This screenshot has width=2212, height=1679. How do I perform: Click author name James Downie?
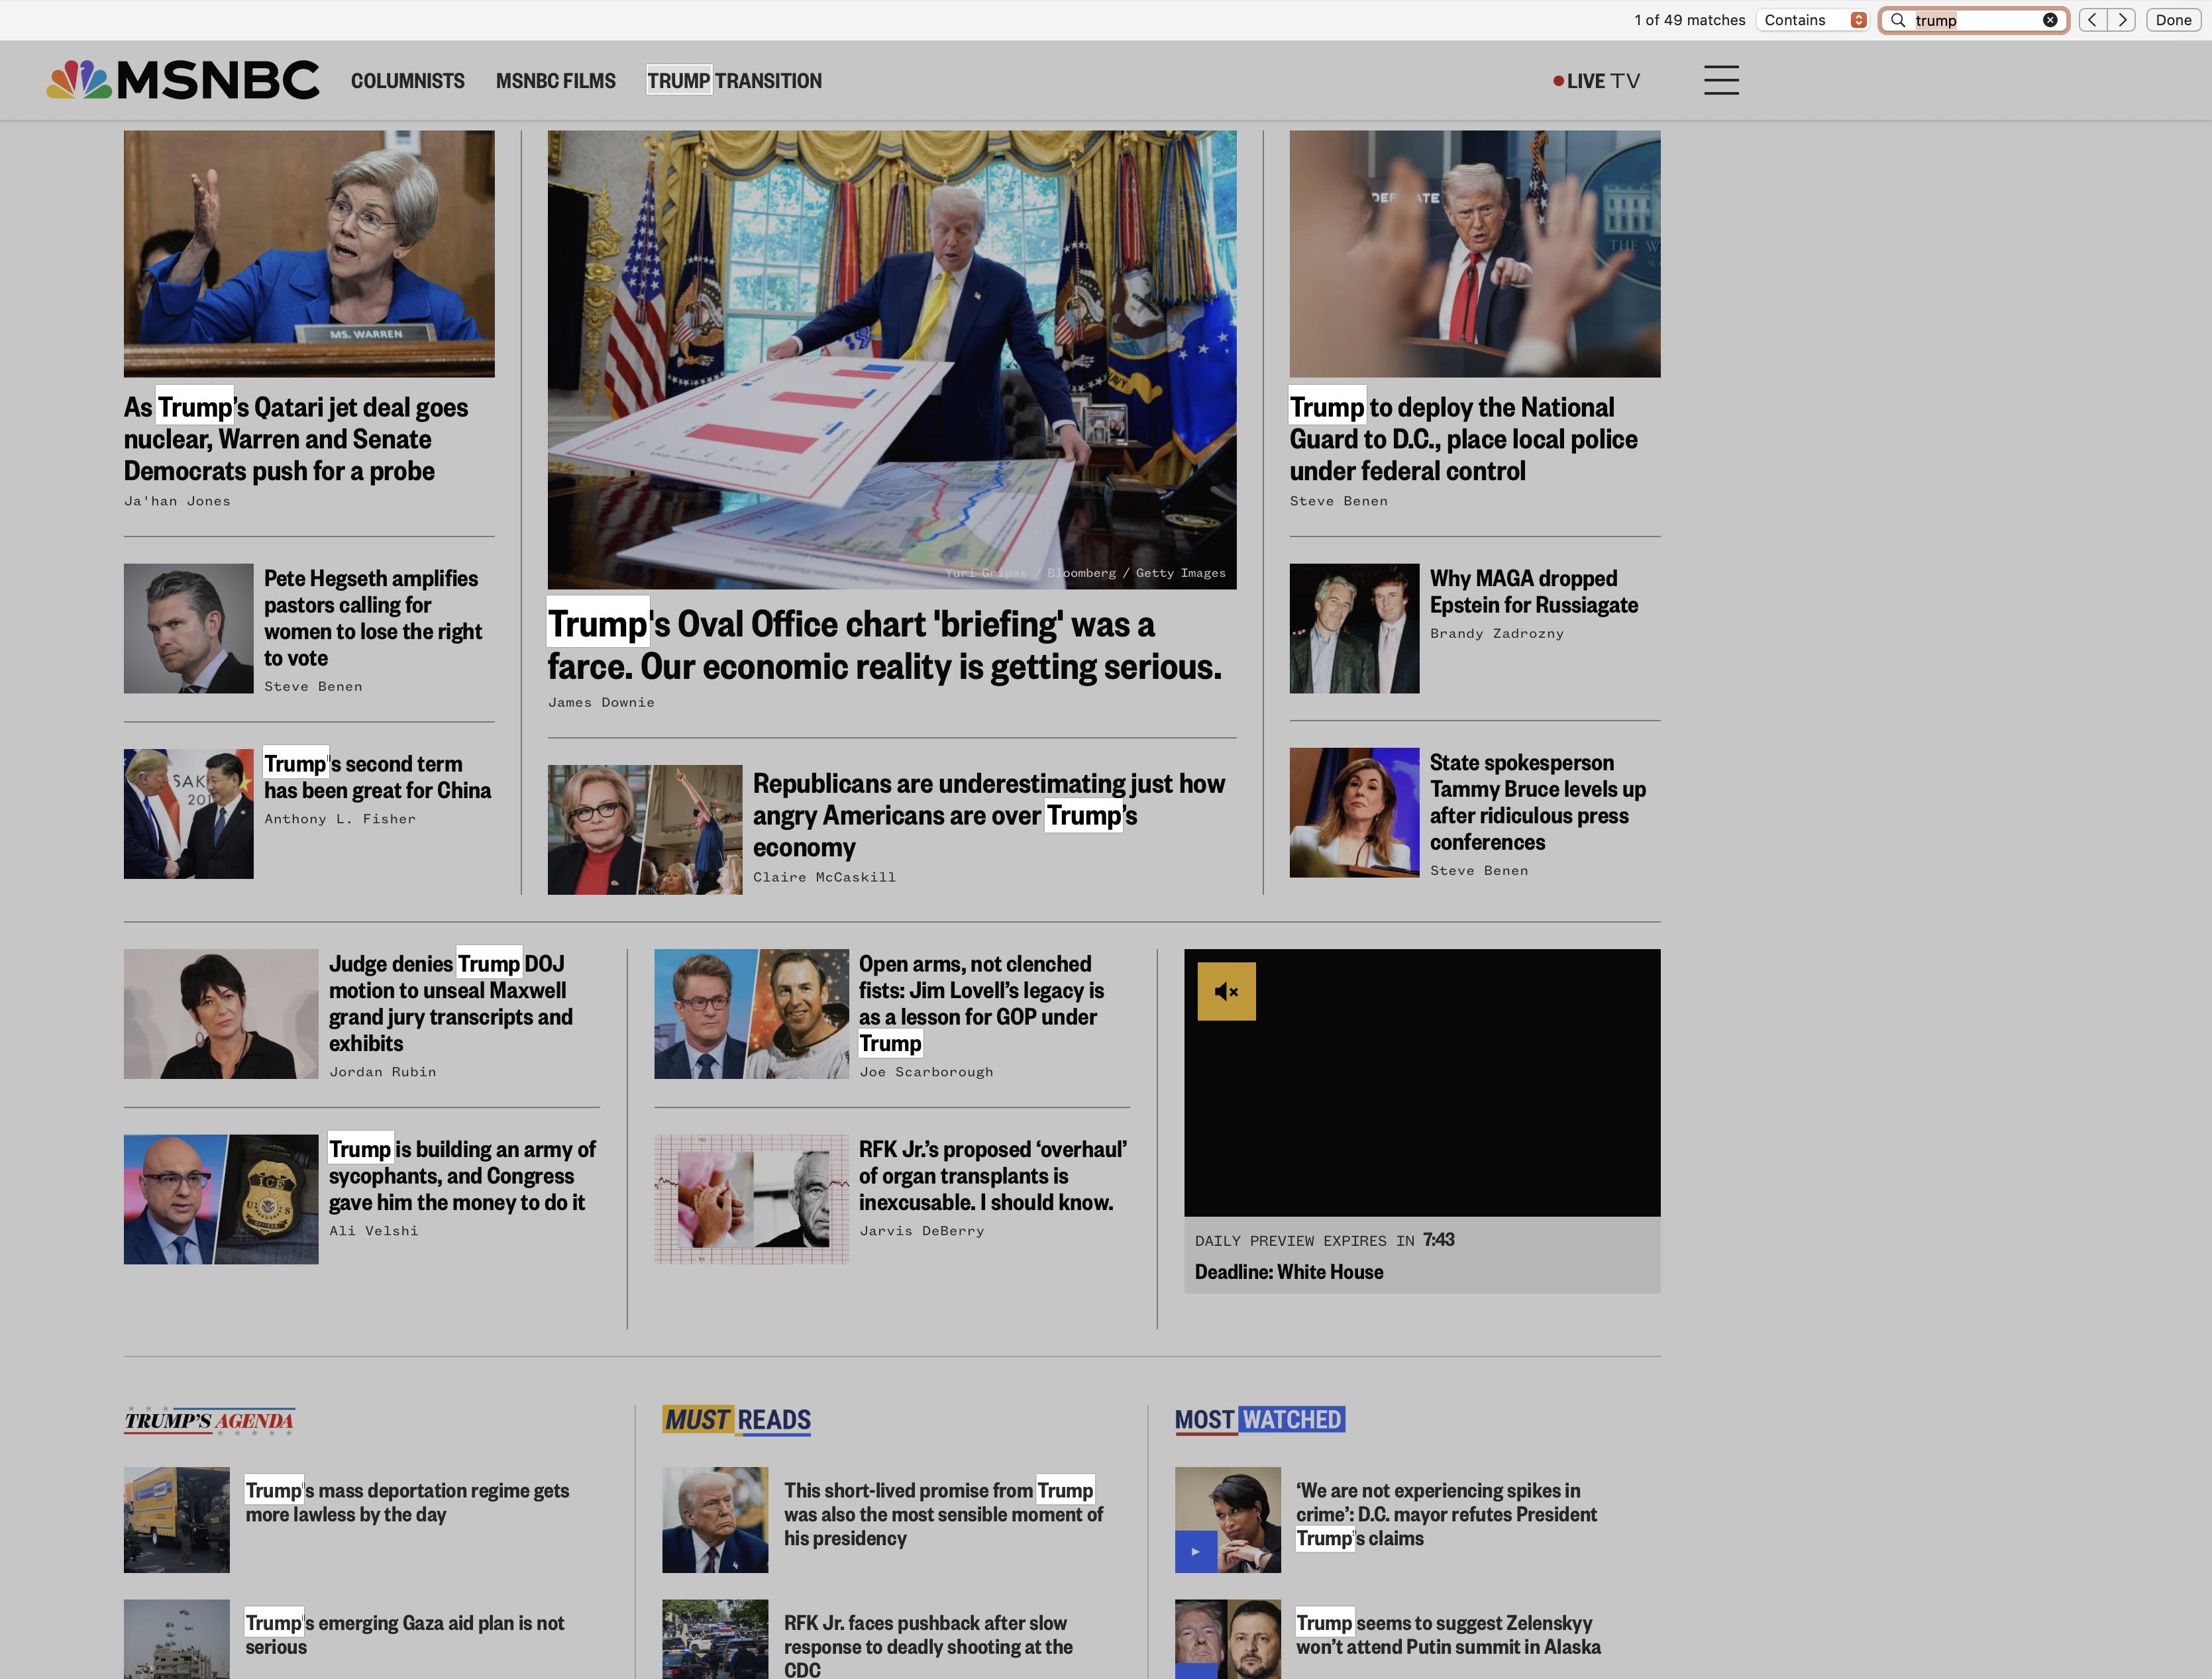coord(601,703)
